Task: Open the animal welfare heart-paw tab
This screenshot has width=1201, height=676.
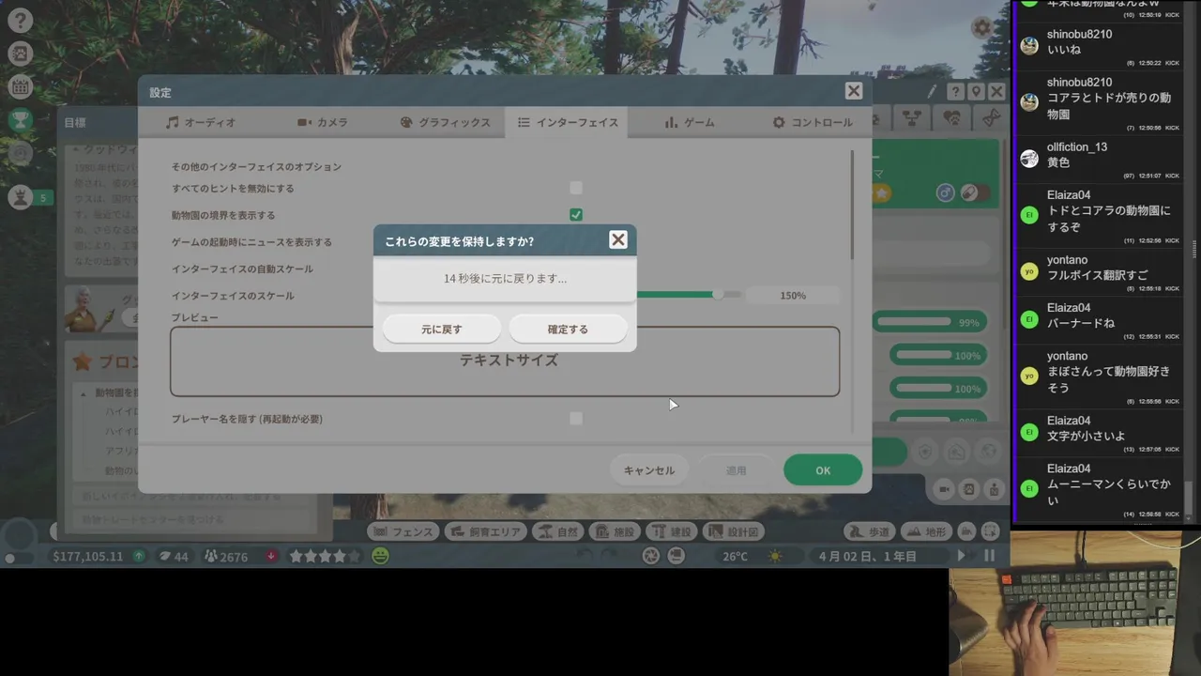Action: coord(951,118)
